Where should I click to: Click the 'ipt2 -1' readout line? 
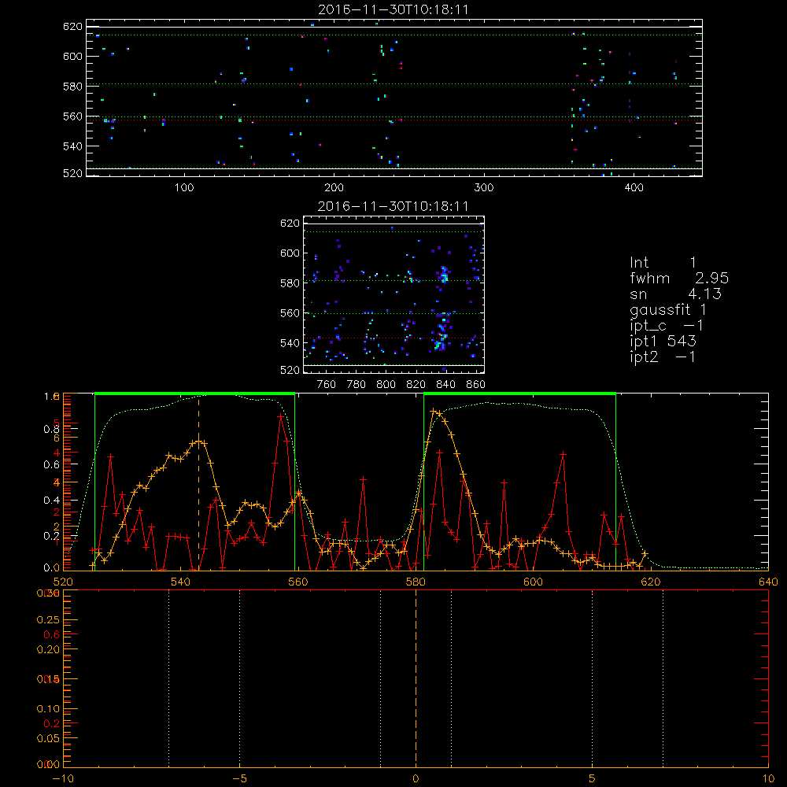point(663,357)
